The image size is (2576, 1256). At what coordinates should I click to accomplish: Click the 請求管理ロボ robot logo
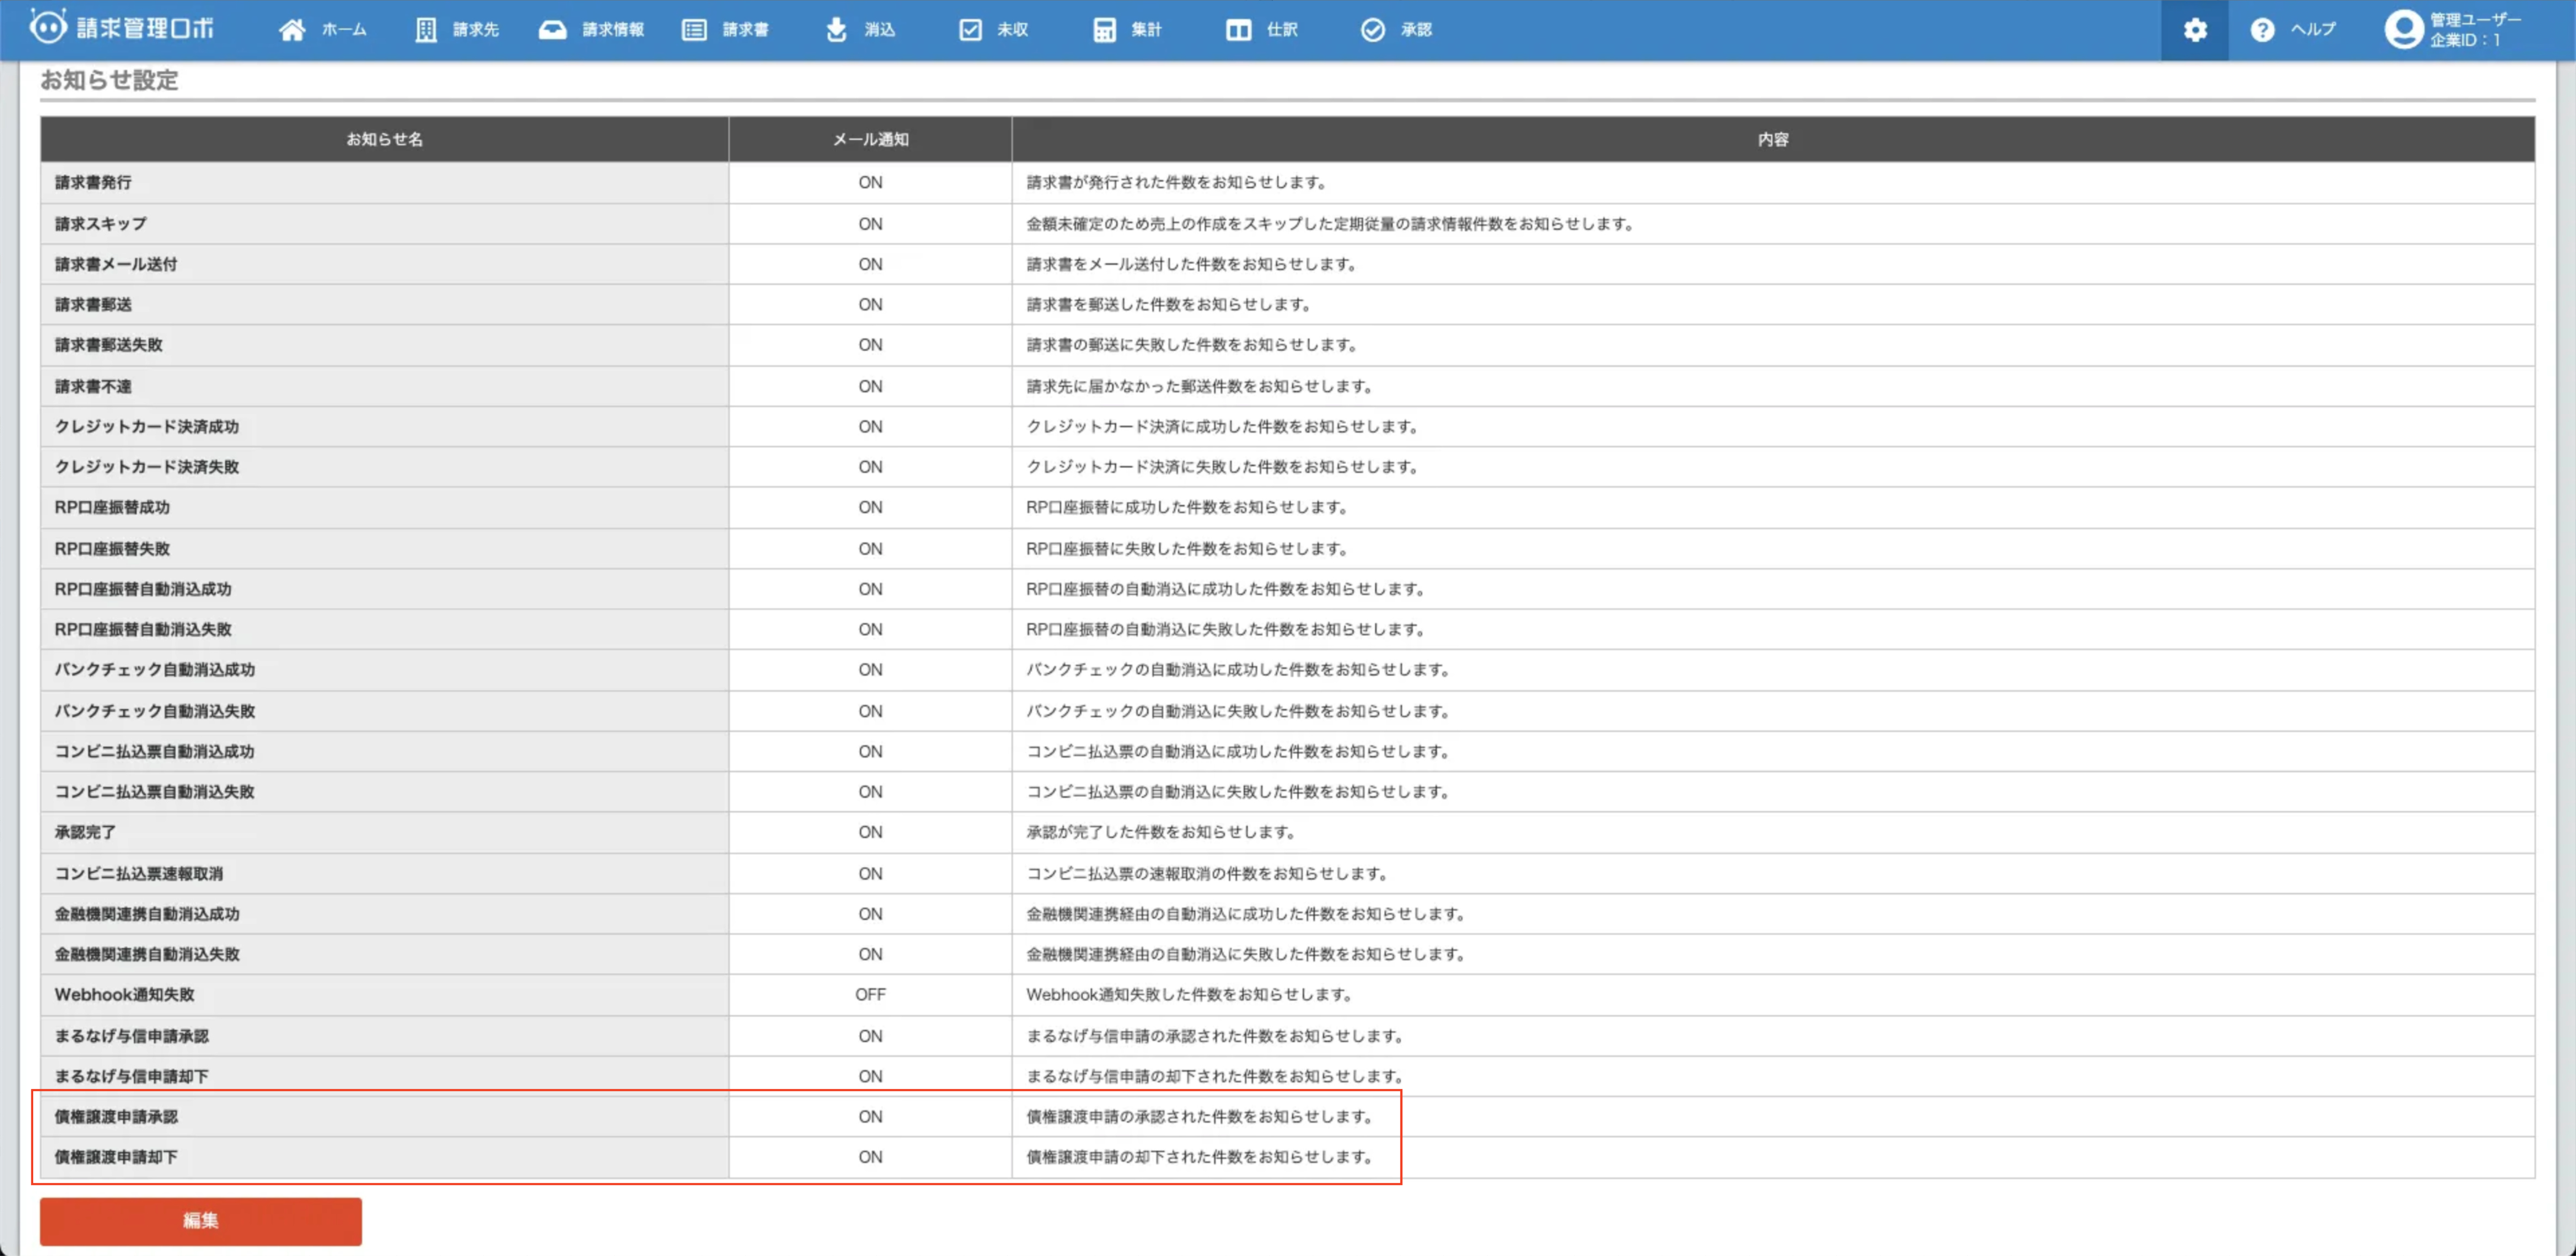[48, 27]
